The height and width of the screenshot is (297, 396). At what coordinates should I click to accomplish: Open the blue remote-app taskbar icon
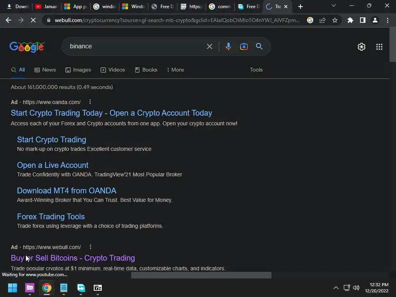[x=81, y=288]
